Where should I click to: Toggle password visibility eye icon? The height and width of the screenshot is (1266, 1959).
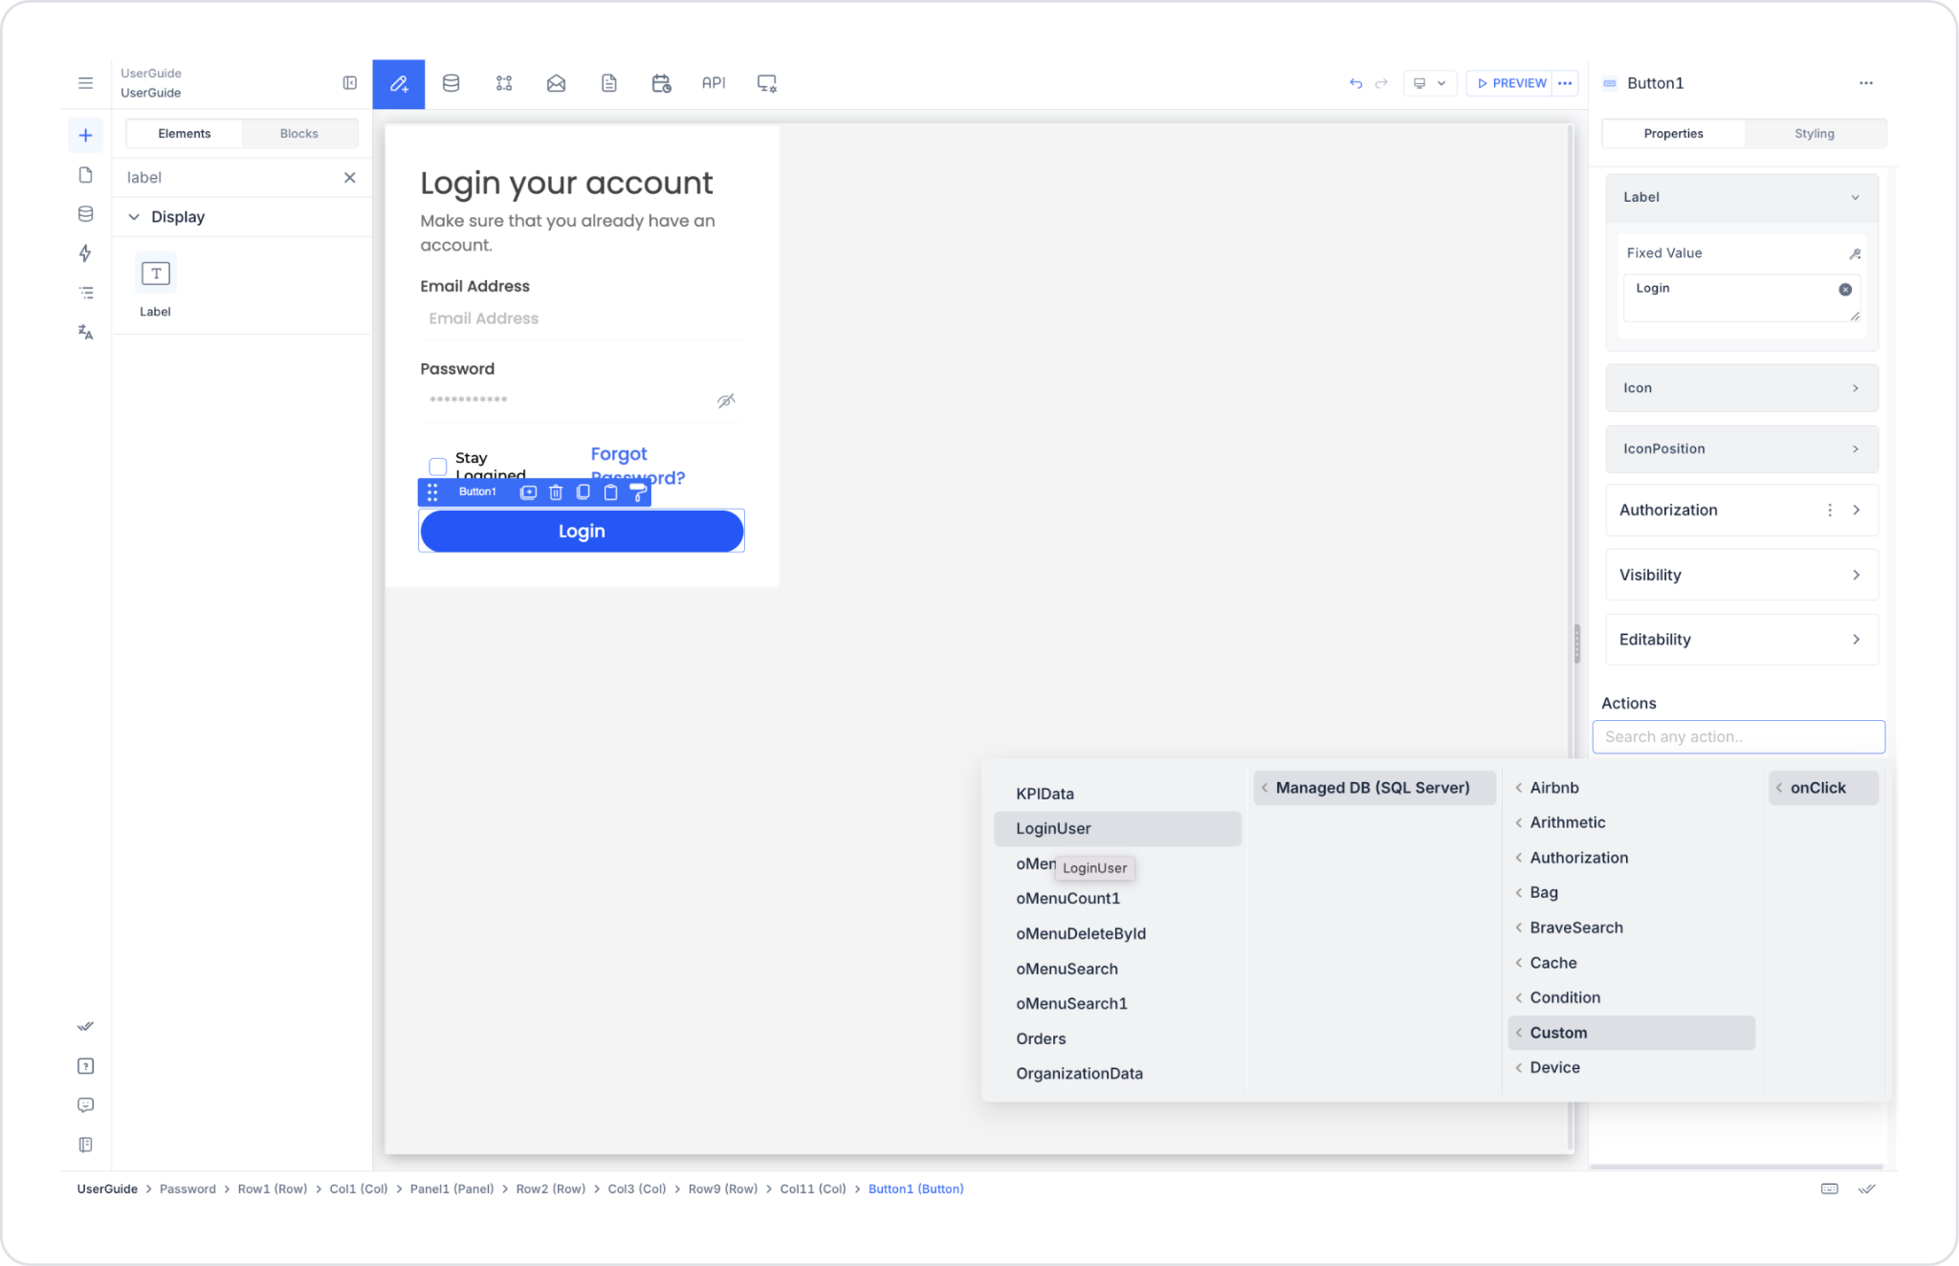coord(726,401)
